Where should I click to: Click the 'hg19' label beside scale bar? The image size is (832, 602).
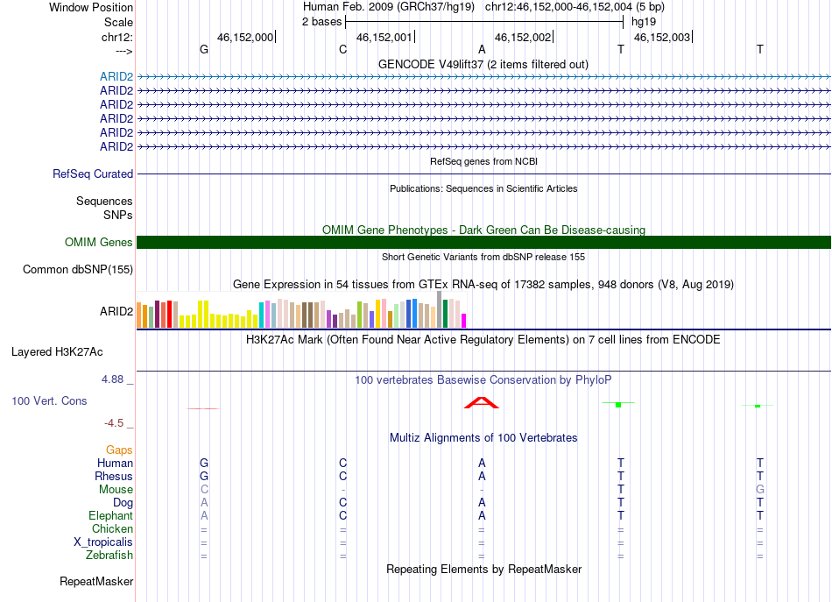(643, 22)
